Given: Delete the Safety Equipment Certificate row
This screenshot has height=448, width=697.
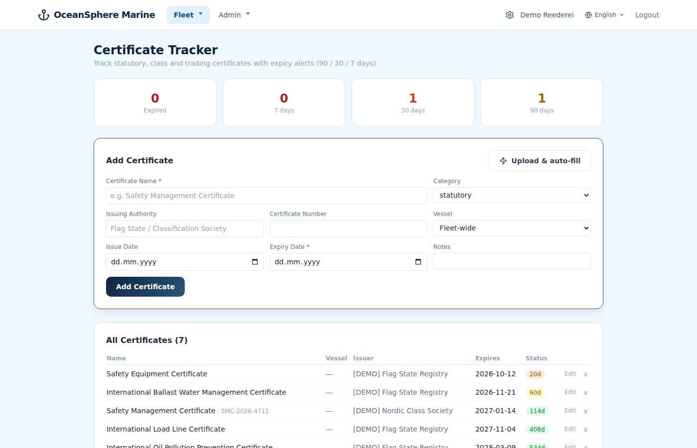Looking at the screenshot, I should pyautogui.click(x=585, y=374).
